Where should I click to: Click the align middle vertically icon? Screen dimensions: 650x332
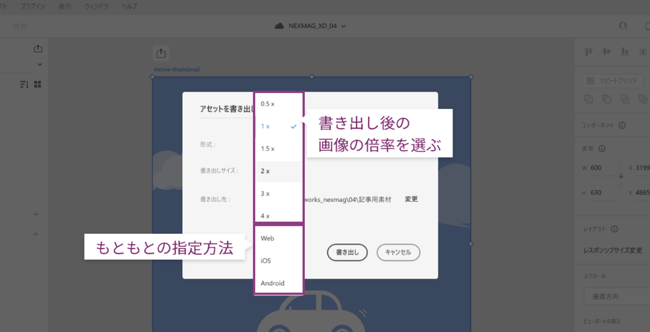pos(607,52)
